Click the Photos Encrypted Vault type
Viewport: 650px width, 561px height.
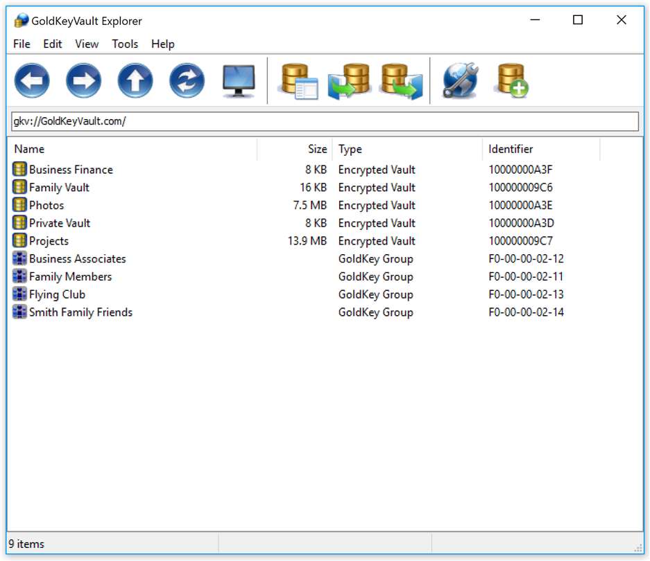point(377,205)
